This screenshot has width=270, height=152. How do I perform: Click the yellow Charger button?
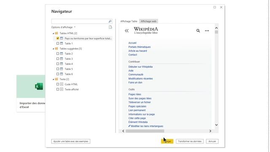click(x=167, y=141)
